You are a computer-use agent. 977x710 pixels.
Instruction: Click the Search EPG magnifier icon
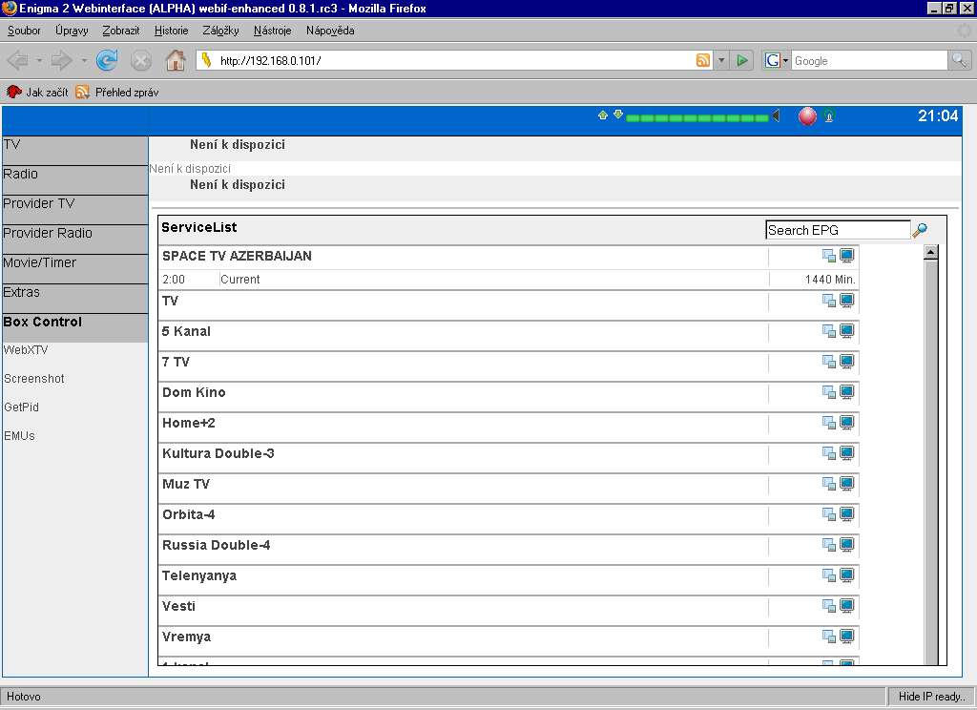[x=920, y=230]
